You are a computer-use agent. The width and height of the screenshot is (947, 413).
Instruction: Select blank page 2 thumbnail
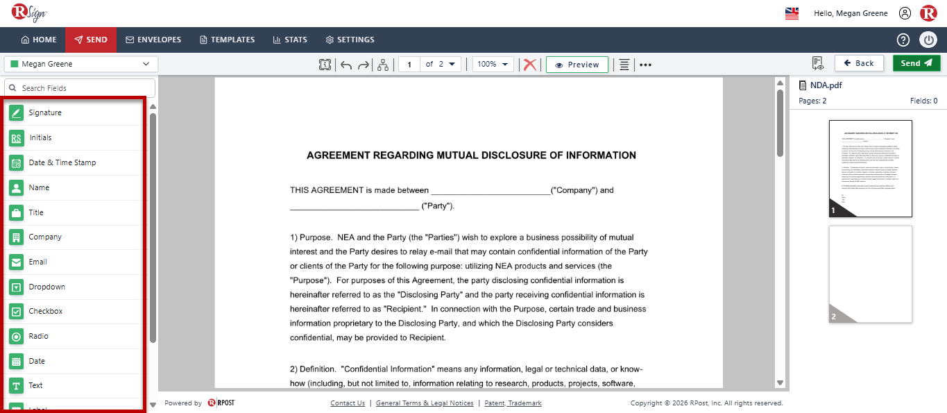[871, 274]
